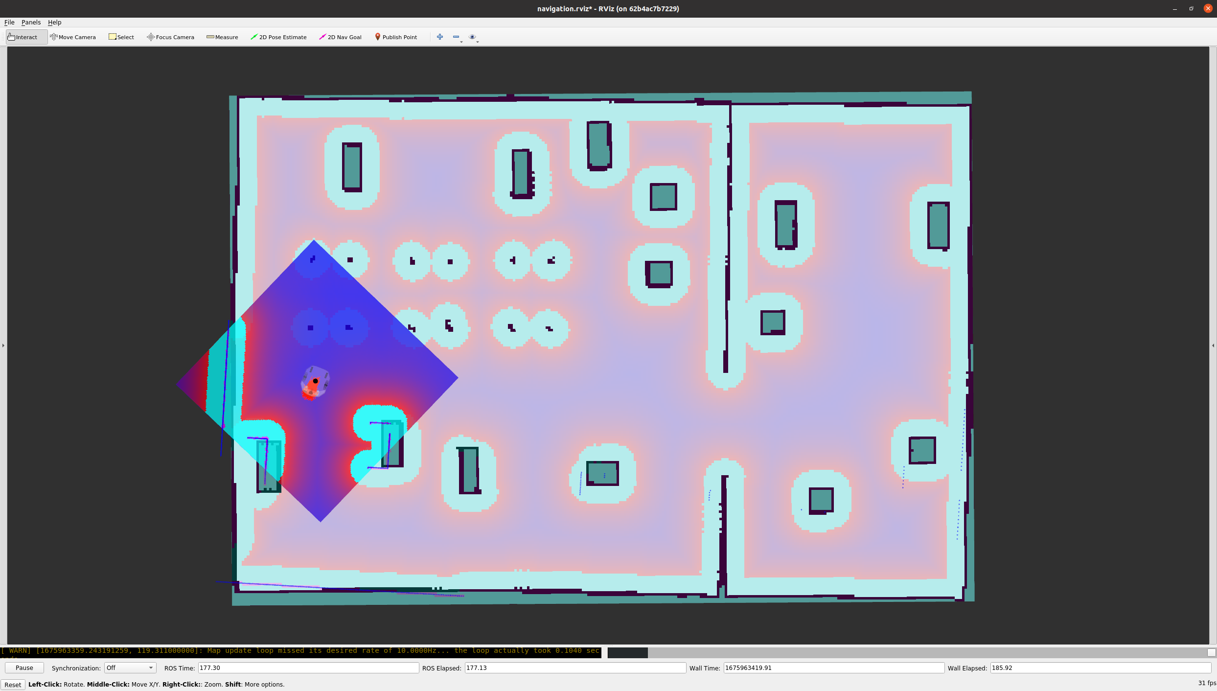Activate the Move Camera tool

tap(73, 37)
